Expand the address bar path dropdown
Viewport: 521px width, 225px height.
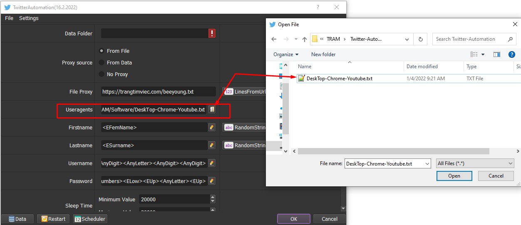click(x=407, y=39)
